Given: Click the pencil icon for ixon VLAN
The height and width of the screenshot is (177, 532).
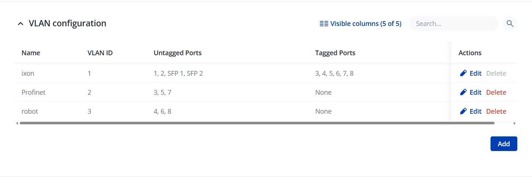Looking at the screenshot, I should 463,74.
